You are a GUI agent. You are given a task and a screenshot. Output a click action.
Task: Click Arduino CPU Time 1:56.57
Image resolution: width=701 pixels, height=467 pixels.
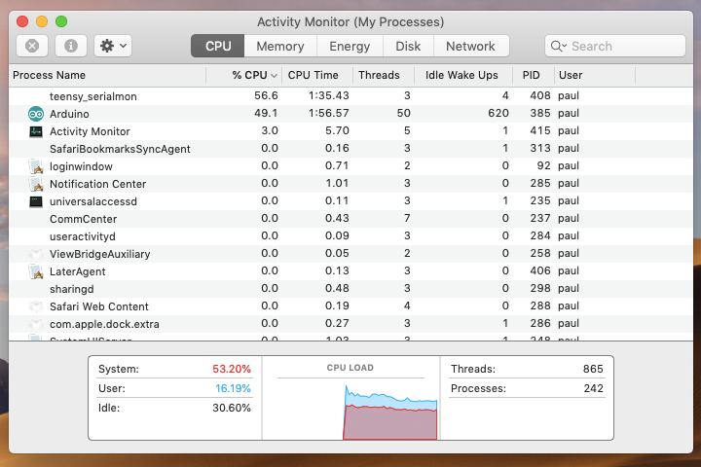coord(329,113)
